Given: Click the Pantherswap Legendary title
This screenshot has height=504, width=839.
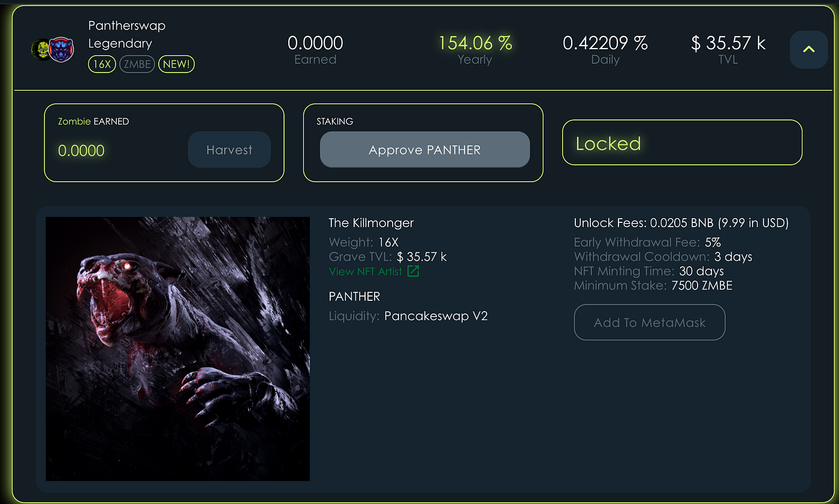Looking at the screenshot, I should coord(127,34).
